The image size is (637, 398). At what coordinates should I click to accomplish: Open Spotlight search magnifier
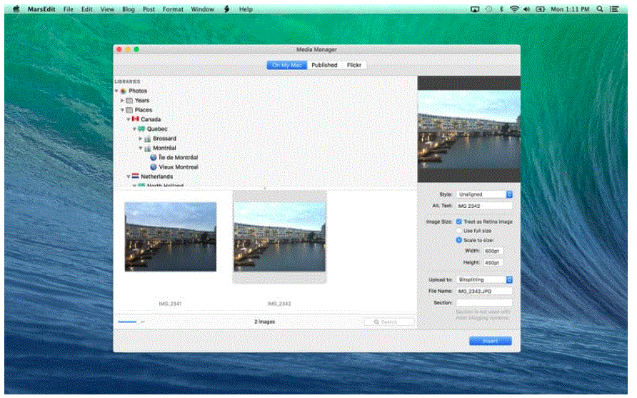pyautogui.click(x=600, y=9)
